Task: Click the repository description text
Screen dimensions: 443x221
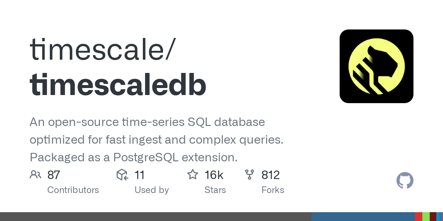Action: (156, 140)
